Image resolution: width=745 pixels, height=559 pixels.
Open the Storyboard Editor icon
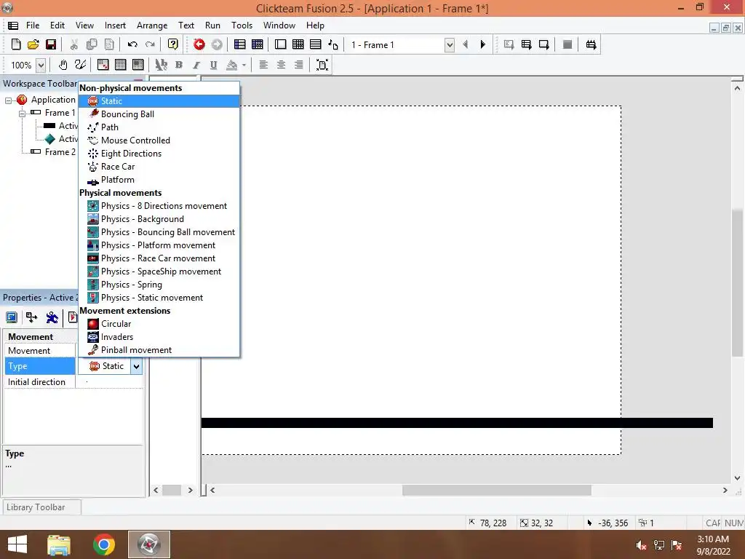(x=240, y=44)
